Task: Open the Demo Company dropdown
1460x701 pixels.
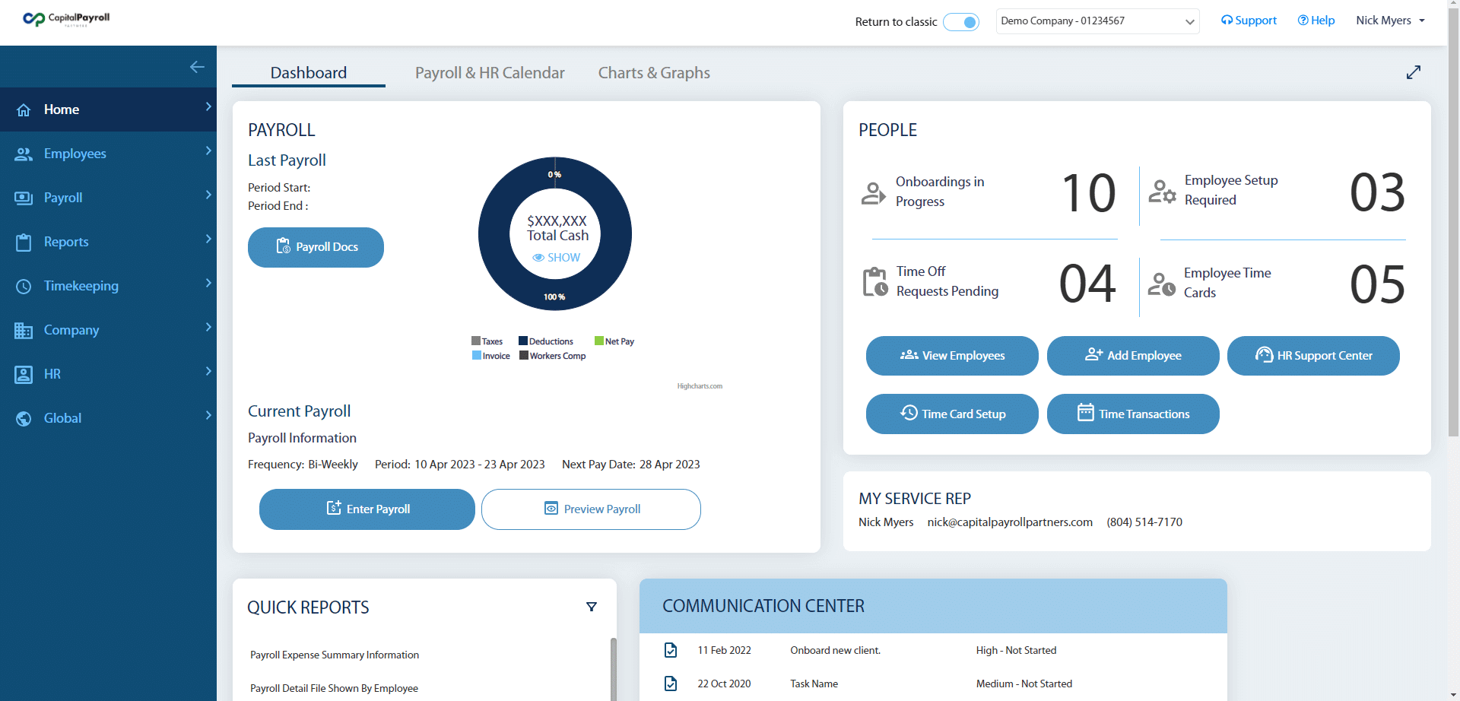Action: pos(1097,21)
